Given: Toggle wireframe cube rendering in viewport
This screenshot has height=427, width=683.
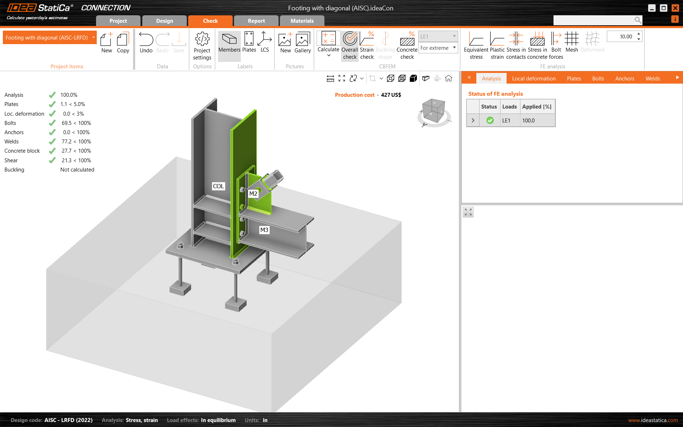Looking at the screenshot, I should click(390, 78).
